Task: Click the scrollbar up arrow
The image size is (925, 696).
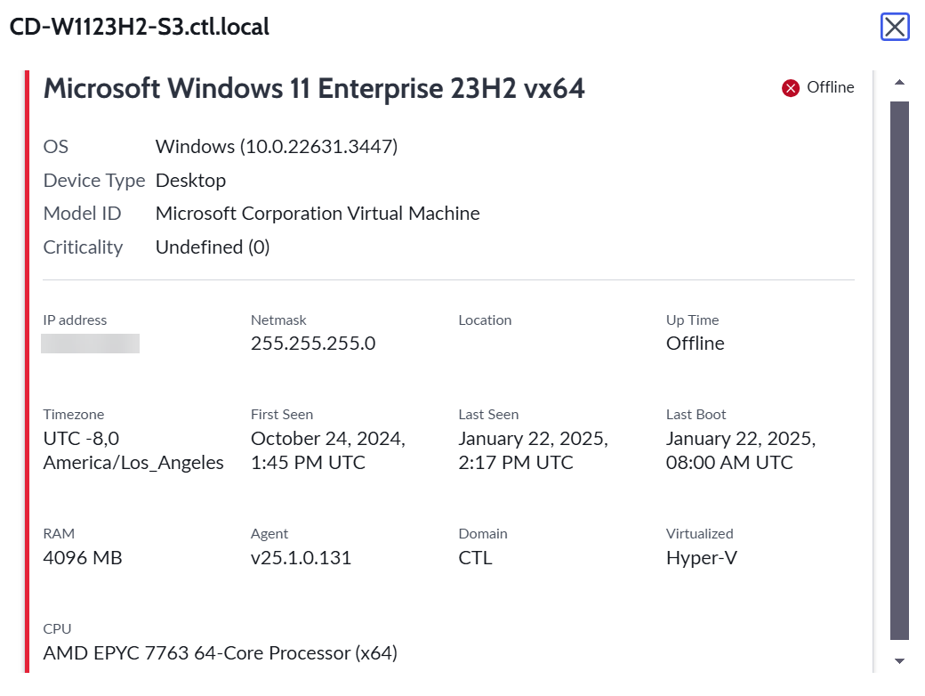Action: [x=899, y=83]
